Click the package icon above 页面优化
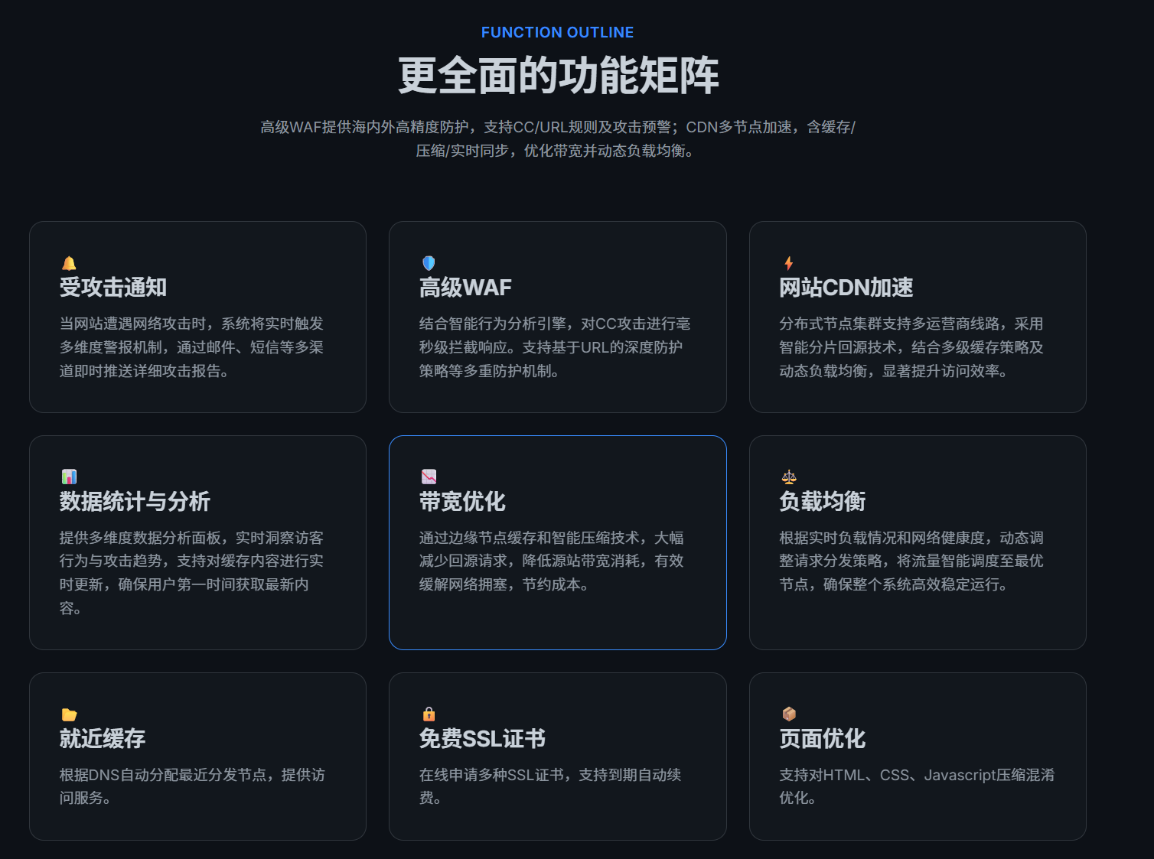Image resolution: width=1154 pixels, height=859 pixels. pos(788,714)
